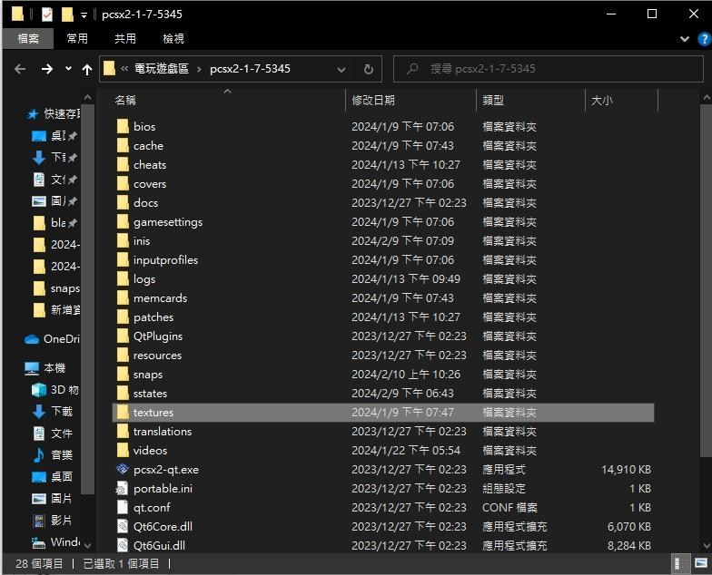This screenshot has height=575, width=712.
Task: Click the portable.ini file icon
Action: pos(123,489)
